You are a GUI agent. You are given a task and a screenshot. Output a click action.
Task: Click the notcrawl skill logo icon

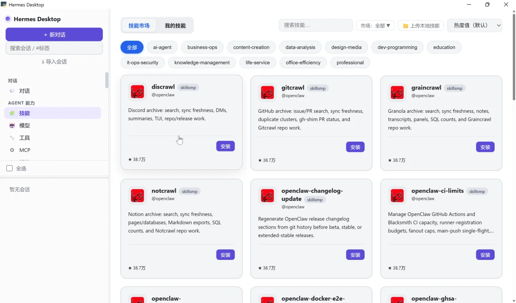(137, 196)
